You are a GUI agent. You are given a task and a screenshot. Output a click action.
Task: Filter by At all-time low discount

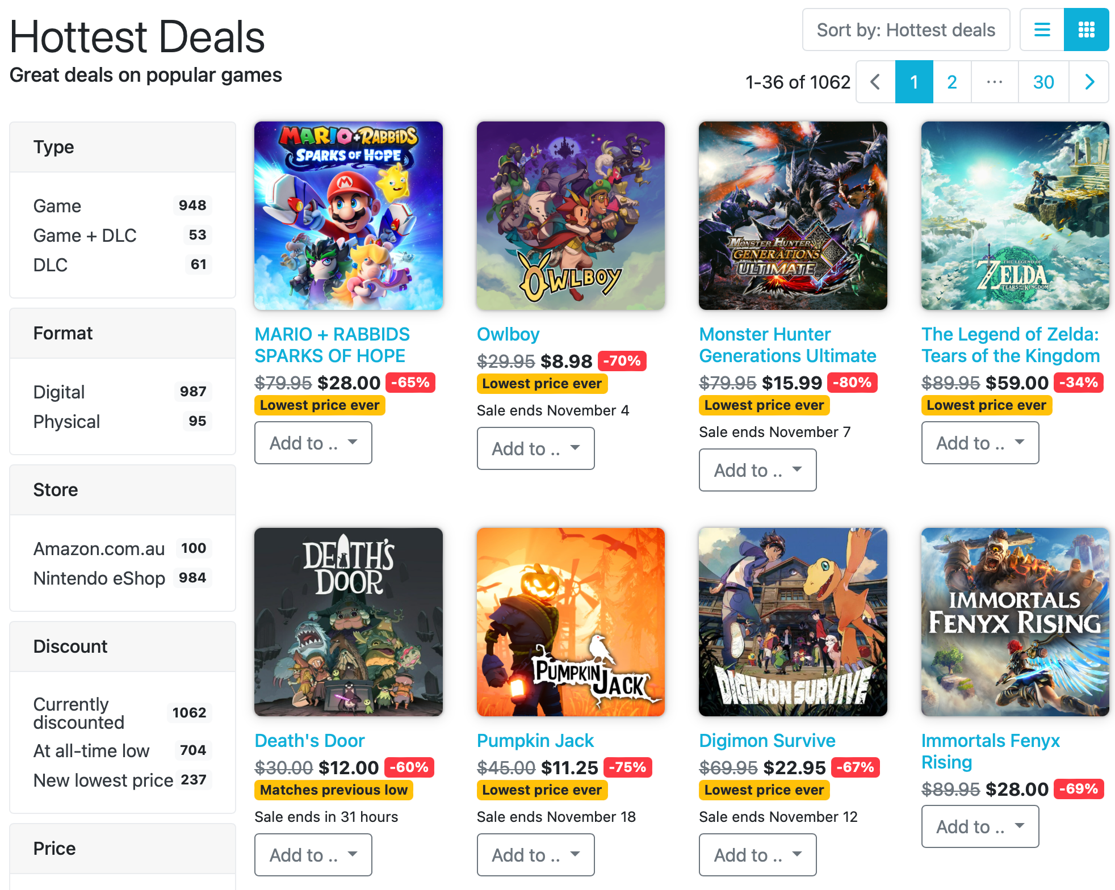pos(91,750)
